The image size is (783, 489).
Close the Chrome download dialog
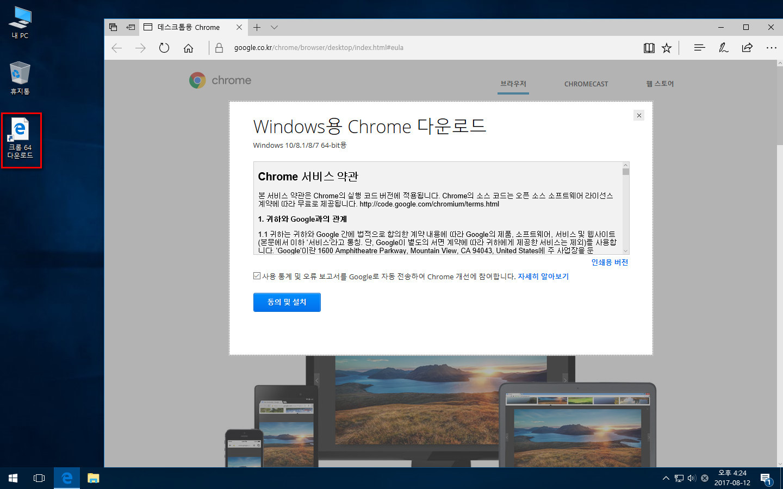639,115
